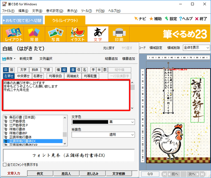Toggle 下線 underline formatting
This screenshot has width=211, height=178.
pyautogui.click(x=47, y=70)
